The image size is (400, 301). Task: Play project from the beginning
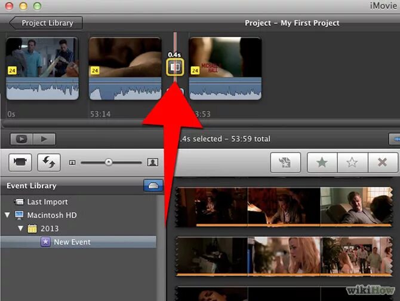pyautogui.click(x=44, y=139)
